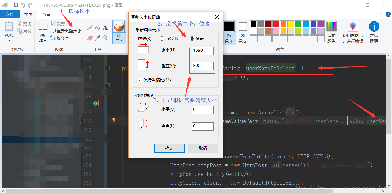
Task: Select the 百分比 (Percentage) radio button
Action: 162,39
